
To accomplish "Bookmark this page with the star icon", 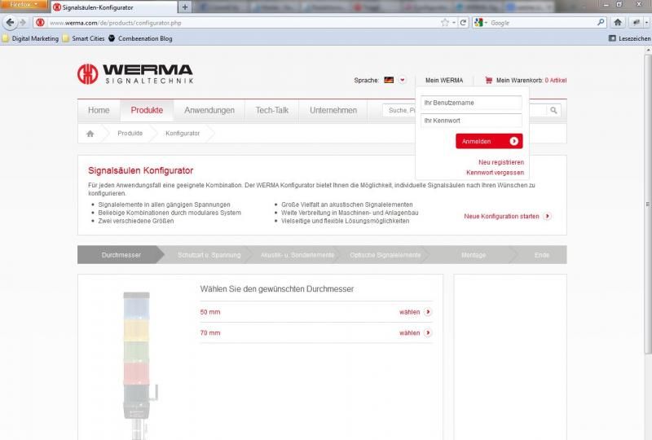I will click(445, 23).
